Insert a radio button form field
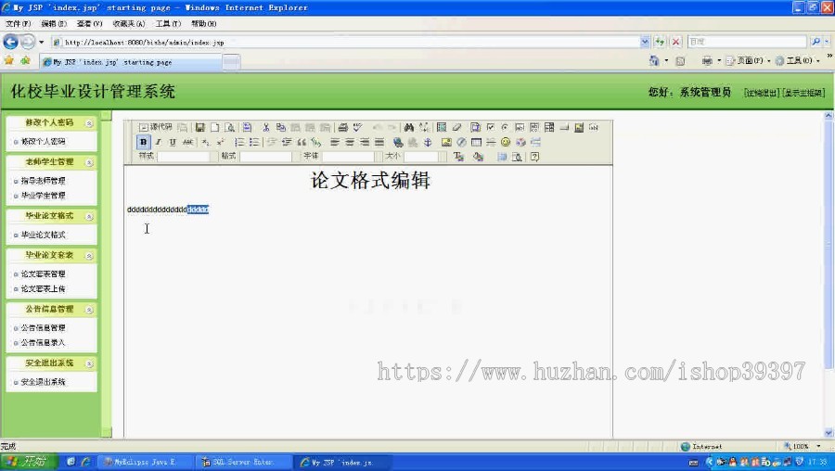Viewport: 835px width, 471px height. [505, 127]
